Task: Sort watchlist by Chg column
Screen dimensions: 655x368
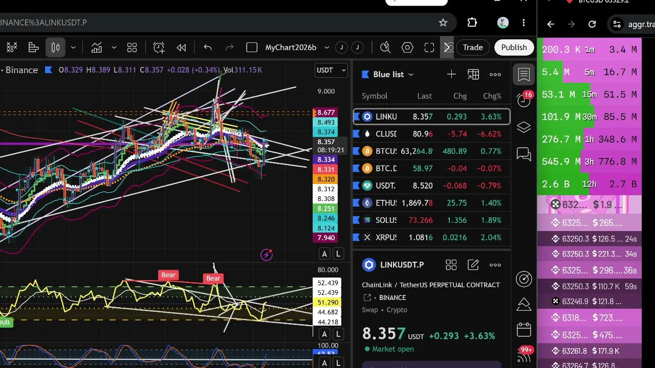Action: [x=460, y=96]
